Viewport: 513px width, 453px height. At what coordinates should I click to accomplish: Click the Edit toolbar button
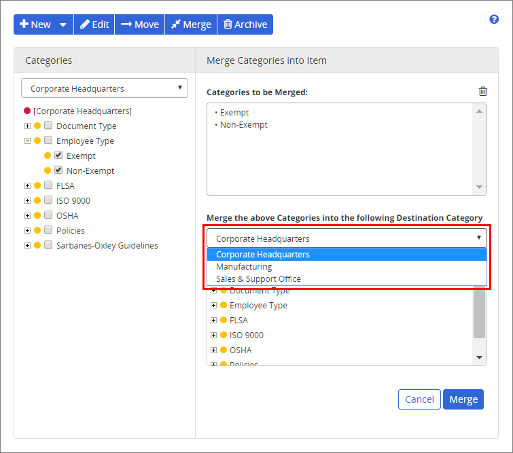pos(94,24)
